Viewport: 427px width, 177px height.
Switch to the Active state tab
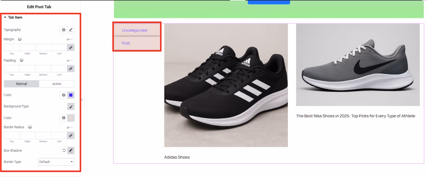tap(56, 84)
